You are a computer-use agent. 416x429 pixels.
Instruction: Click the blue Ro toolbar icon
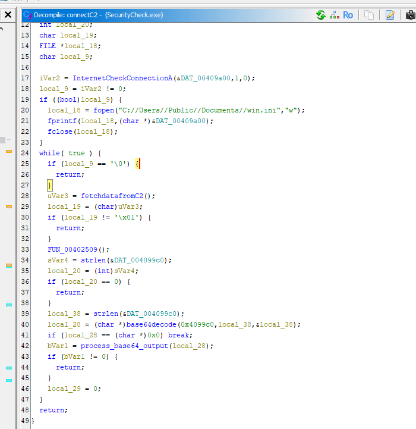(348, 15)
